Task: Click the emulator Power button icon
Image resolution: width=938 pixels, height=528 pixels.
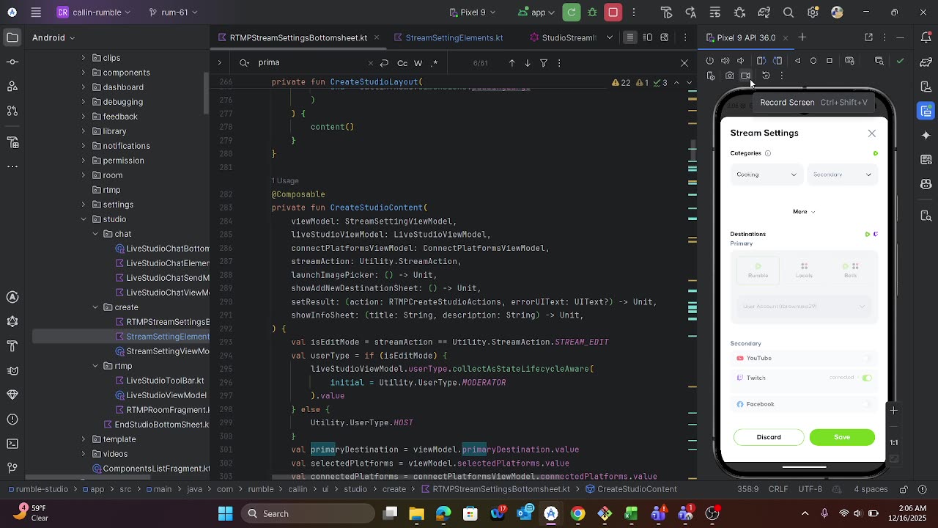Action: tap(709, 61)
